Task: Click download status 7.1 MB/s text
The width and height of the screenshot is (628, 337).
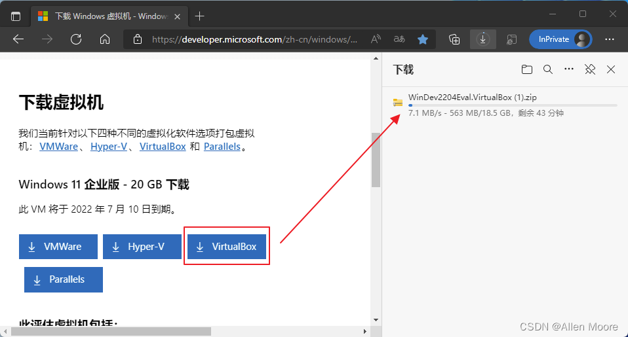Action: click(x=486, y=113)
